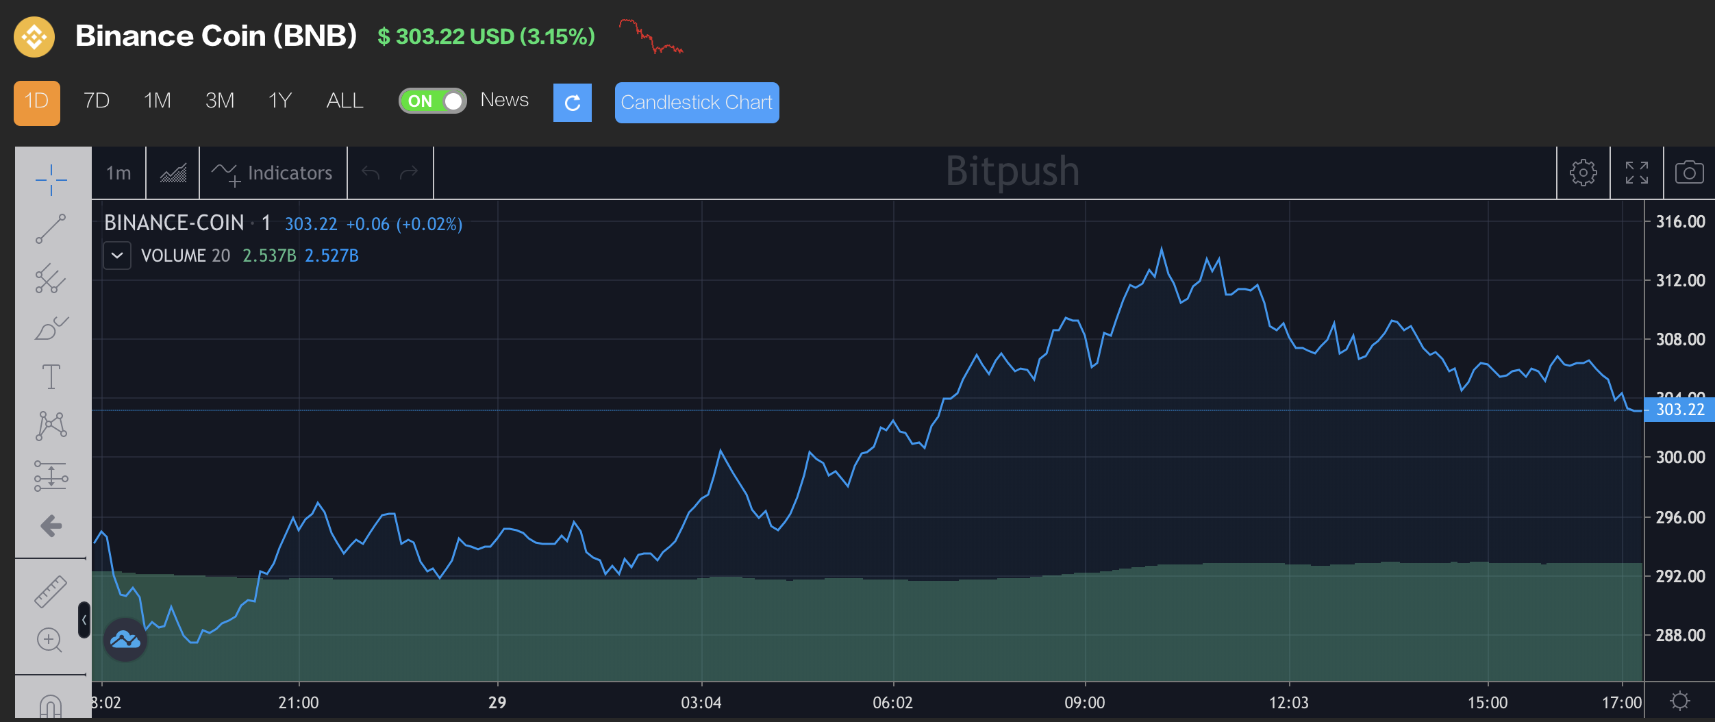Toggle the magnet mode icon
This screenshot has height=722, width=1715.
(x=51, y=706)
